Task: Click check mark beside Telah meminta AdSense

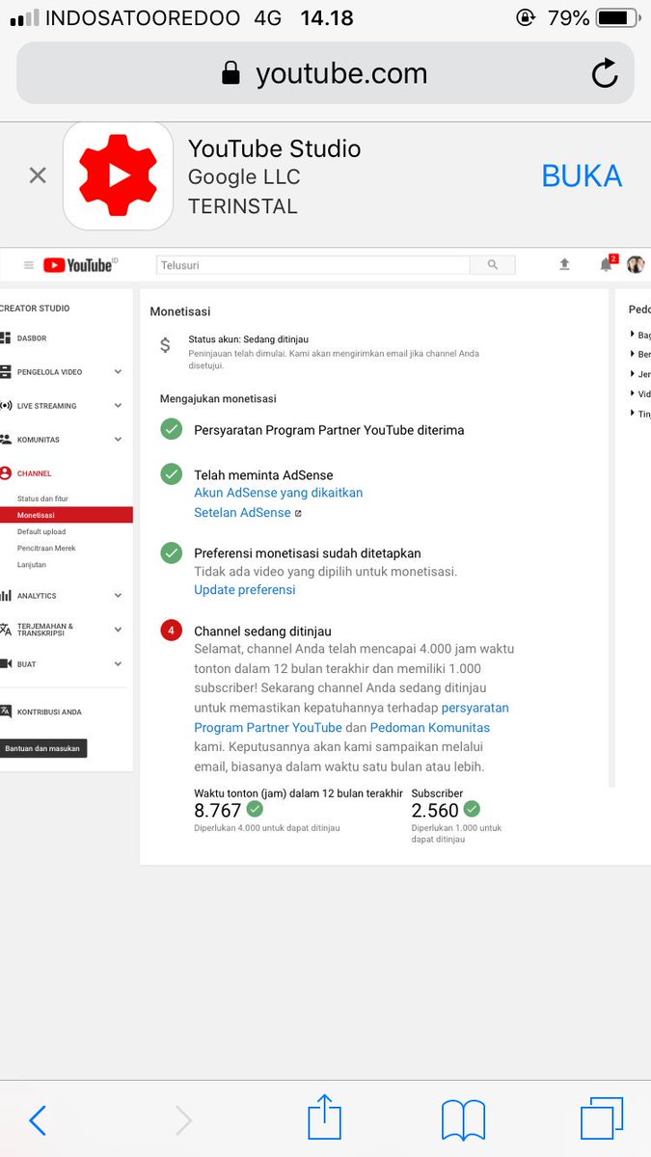Action: [x=171, y=474]
